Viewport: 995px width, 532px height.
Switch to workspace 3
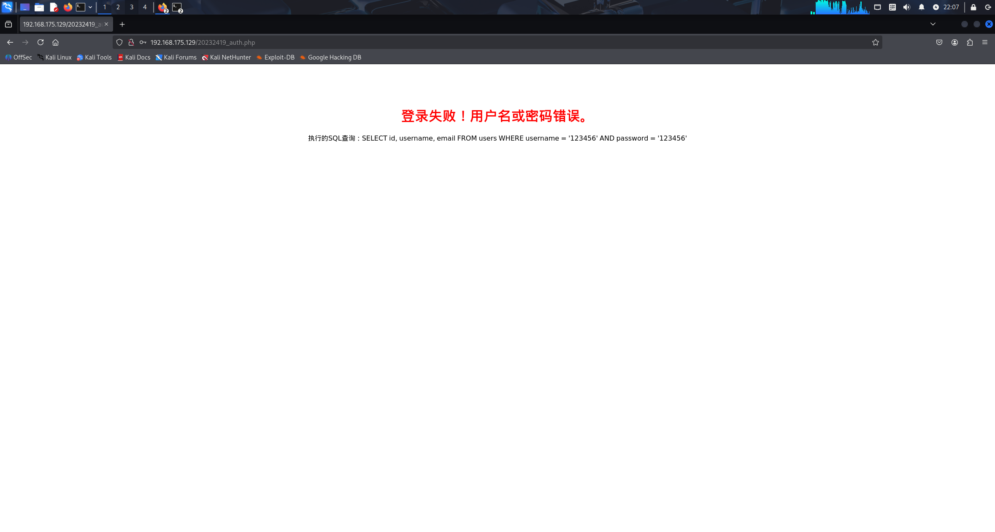[x=131, y=7]
